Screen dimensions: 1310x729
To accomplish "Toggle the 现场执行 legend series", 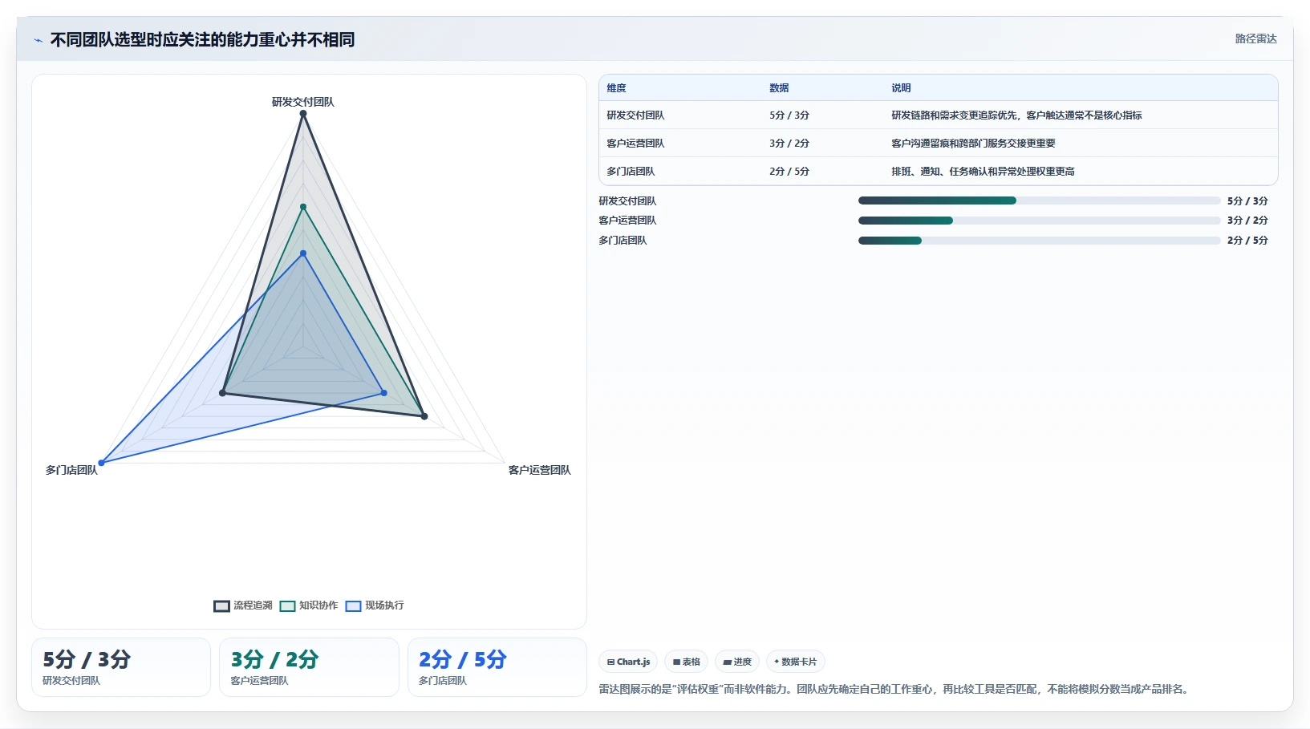I will (375, 605).
